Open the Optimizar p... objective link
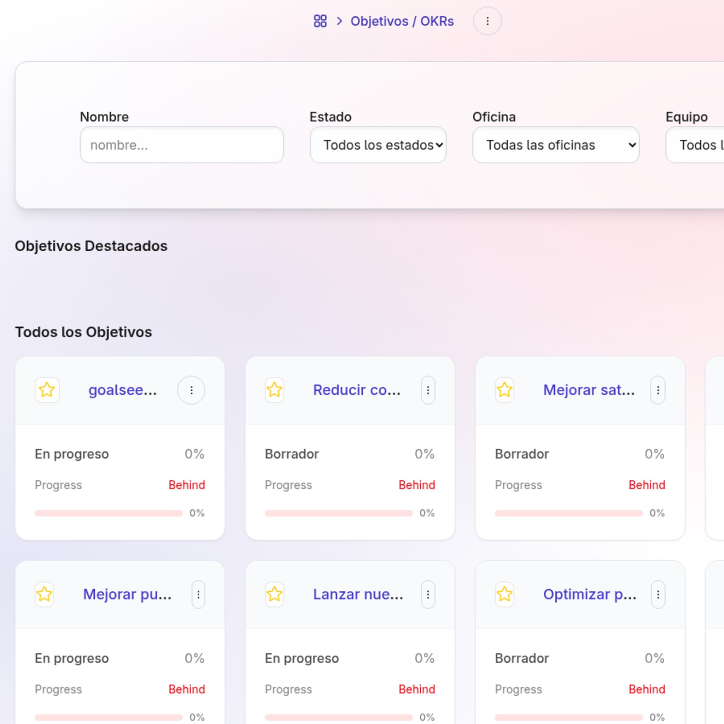This screenshot has height=724, width=724. [590, 594]
